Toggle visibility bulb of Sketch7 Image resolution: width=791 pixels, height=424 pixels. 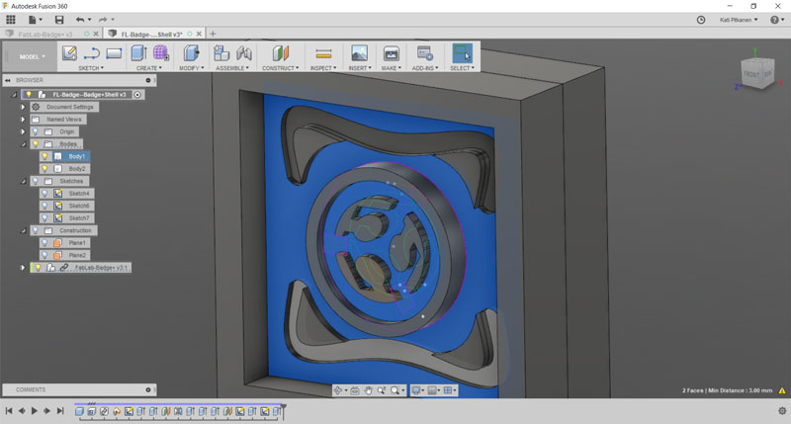(44, 217)
